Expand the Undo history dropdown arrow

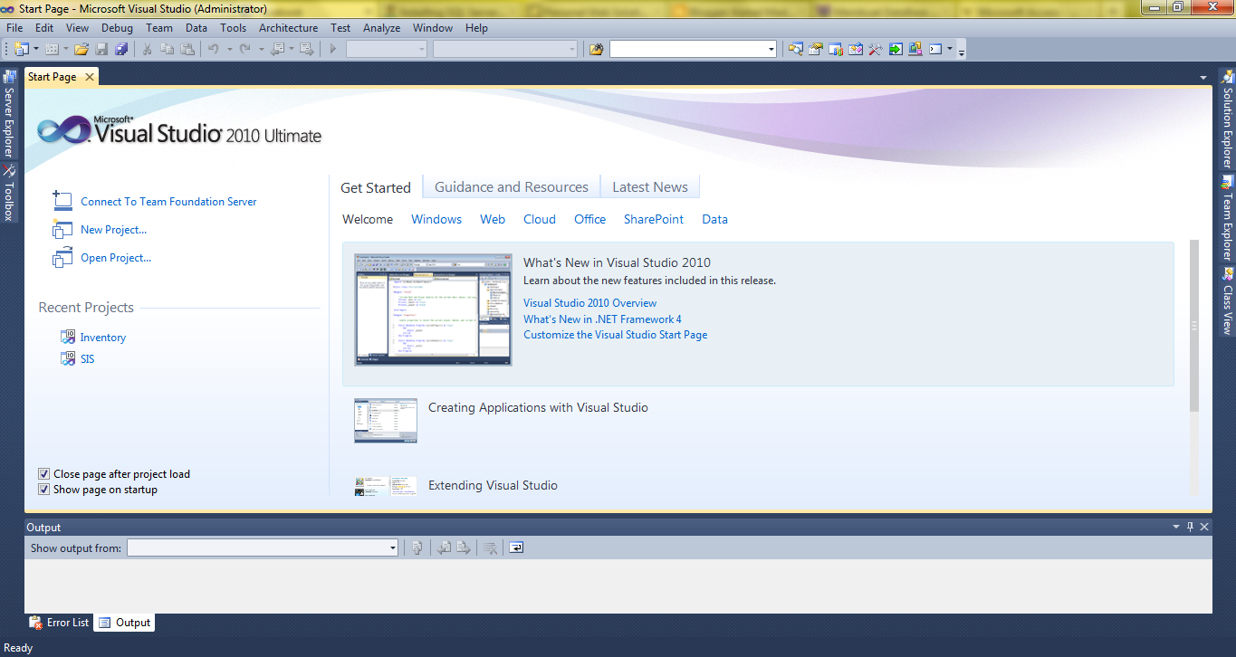coord(229,49)
